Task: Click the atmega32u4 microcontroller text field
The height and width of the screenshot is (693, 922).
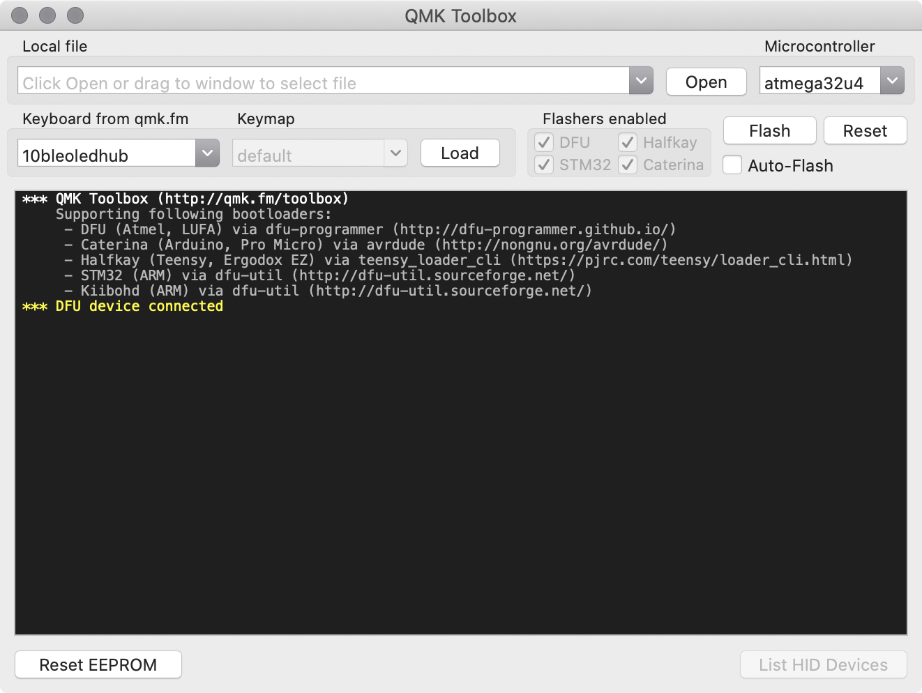Action: [819, 81]
